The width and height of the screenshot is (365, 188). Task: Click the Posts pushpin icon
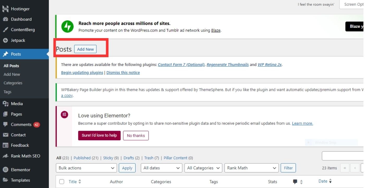tap(5, 54)
